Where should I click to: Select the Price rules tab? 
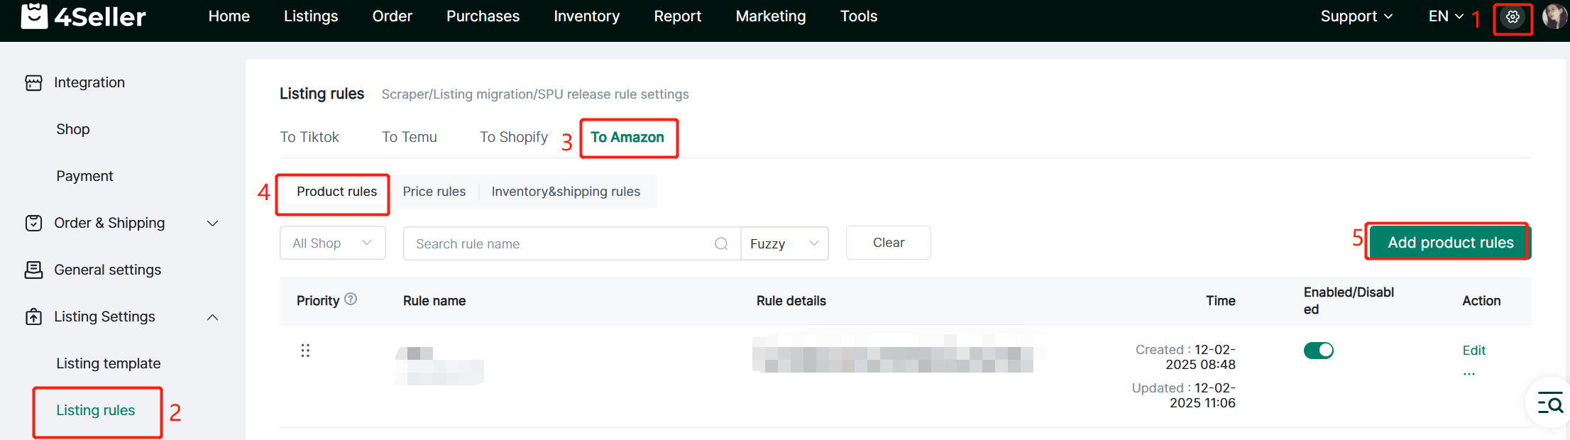(x=434, y=192)
